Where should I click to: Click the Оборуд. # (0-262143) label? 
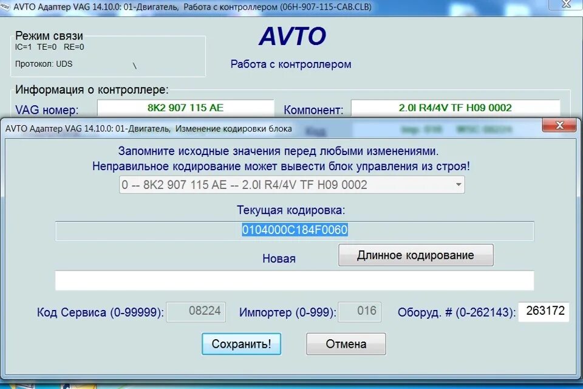(457, 312)
